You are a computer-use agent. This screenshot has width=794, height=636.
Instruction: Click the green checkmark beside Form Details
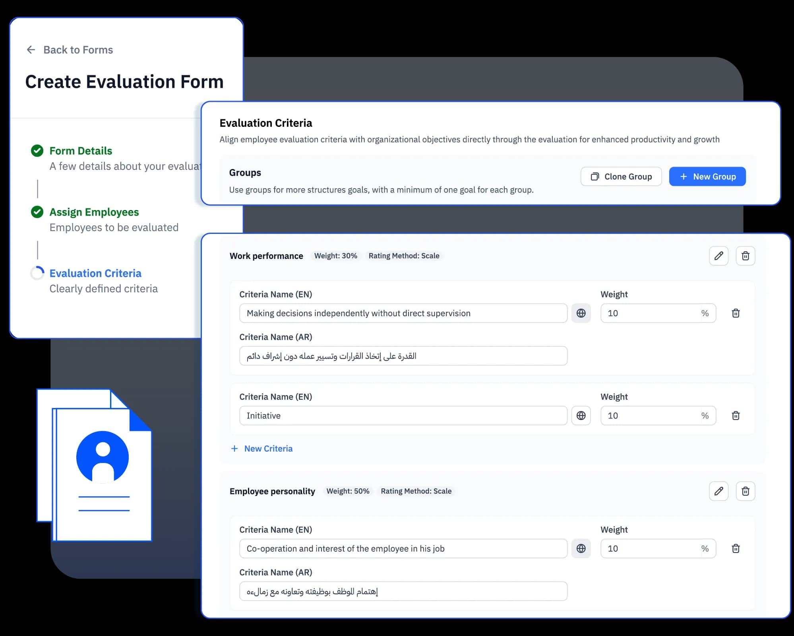pos(37,151)
